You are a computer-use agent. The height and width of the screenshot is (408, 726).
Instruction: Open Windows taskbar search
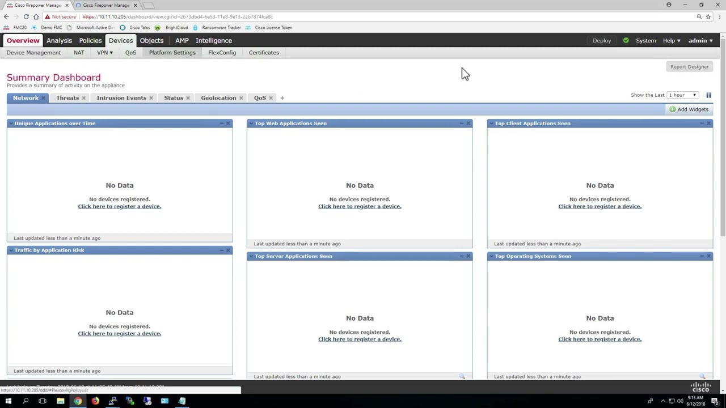pos(26,401)
